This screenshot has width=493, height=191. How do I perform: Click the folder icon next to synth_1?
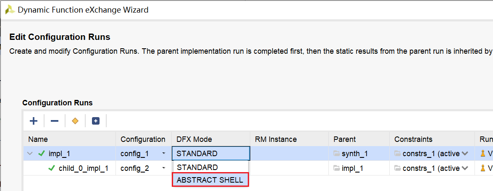(336, 154)
